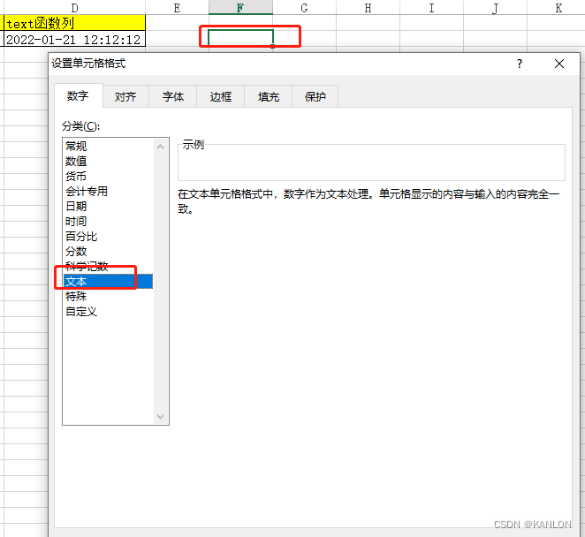Select 常规 in the category list
The height and width of the screenshot is (537, 585).
108,146
